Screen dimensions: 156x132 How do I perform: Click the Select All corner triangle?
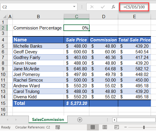[x=4, y=16]
